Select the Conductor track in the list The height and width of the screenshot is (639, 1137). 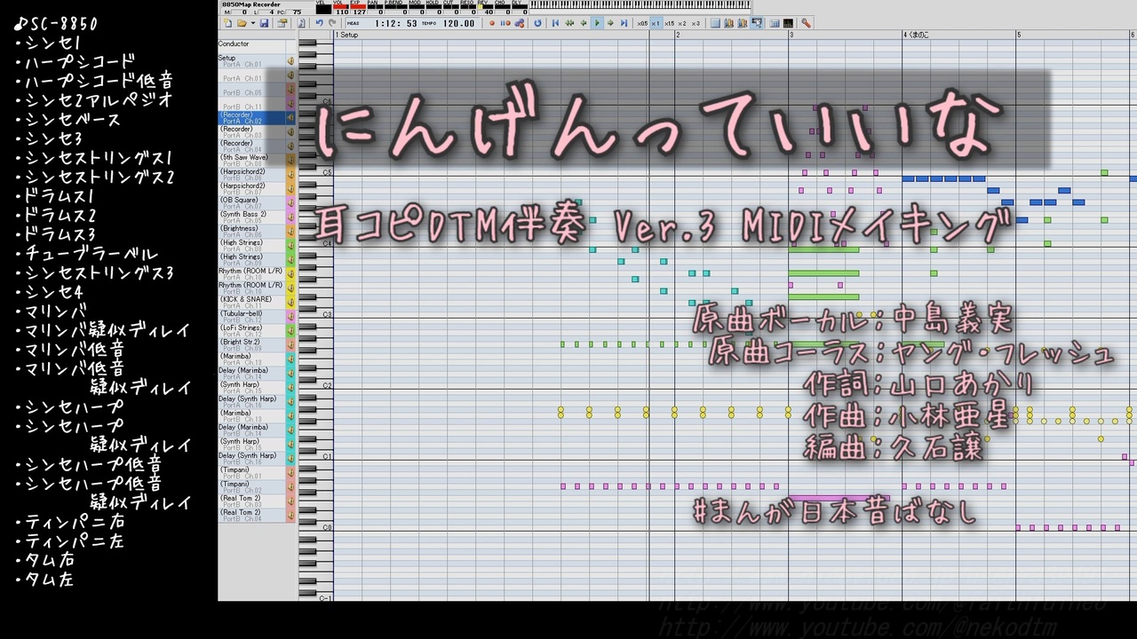pyautogui.click(x=252, y=44)
